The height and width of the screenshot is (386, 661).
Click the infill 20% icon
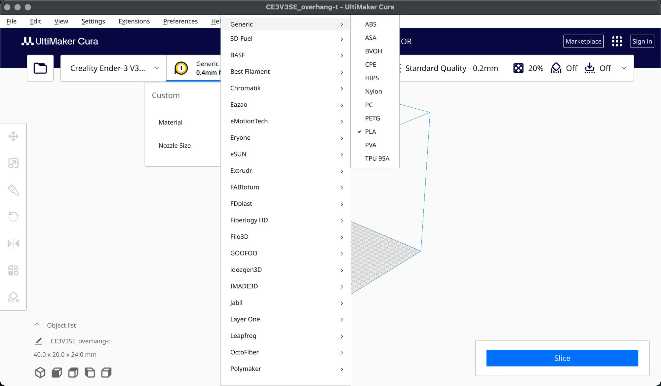click(x=518, y=68)
